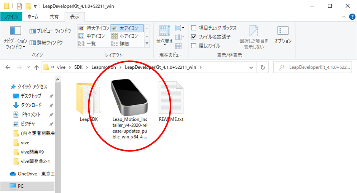The image size is (357, 193).
Task: Select 小アイコン layout
Action: [x=124, y=36]
